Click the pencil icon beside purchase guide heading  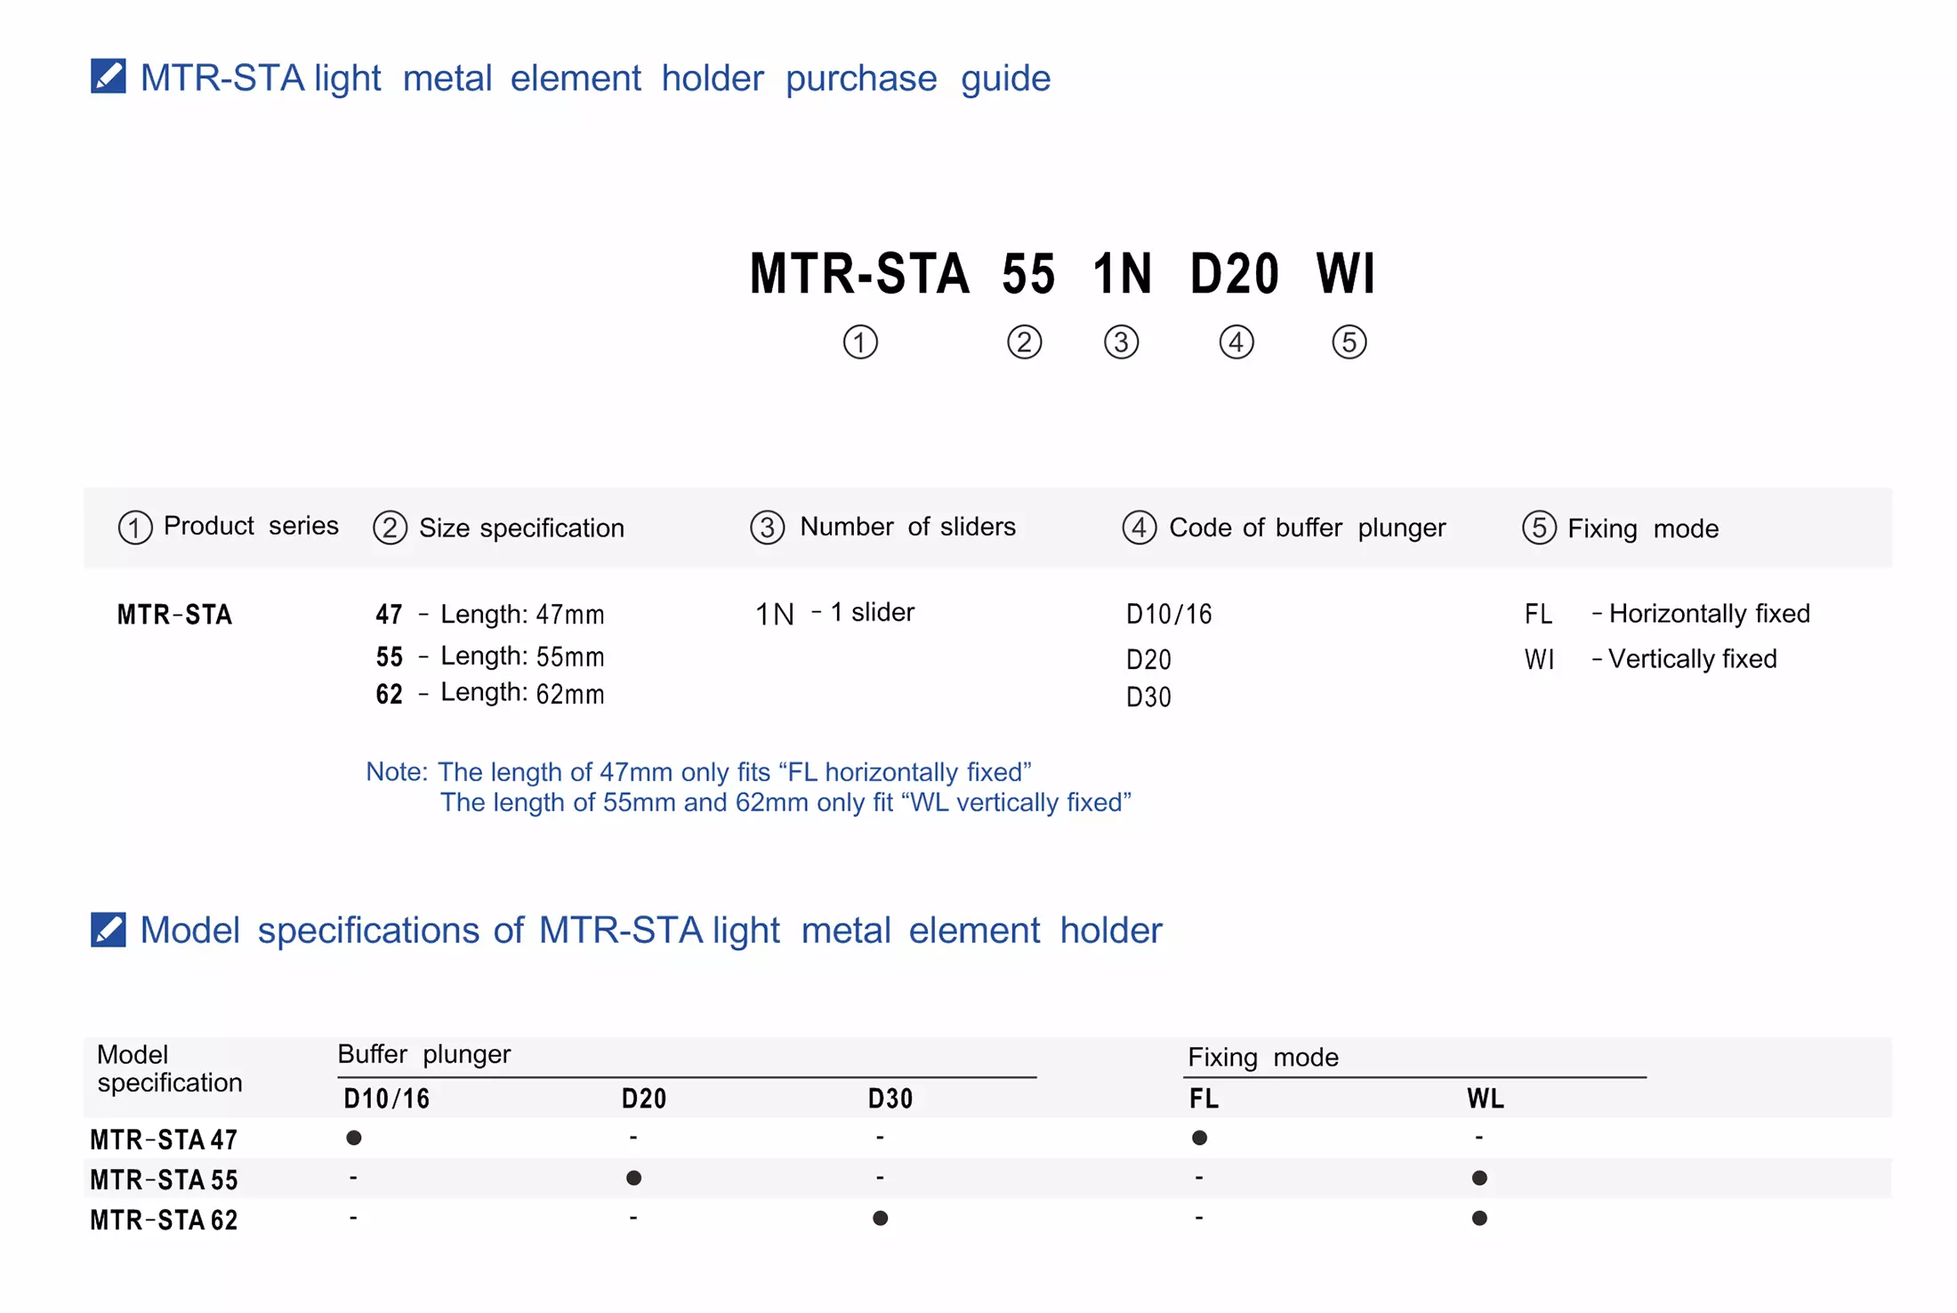pyautogui.click(x=109, y=77)
